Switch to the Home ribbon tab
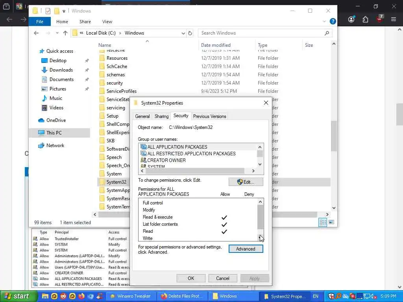The width and height of the screenshot is (403, 302). tap(62, 22)
